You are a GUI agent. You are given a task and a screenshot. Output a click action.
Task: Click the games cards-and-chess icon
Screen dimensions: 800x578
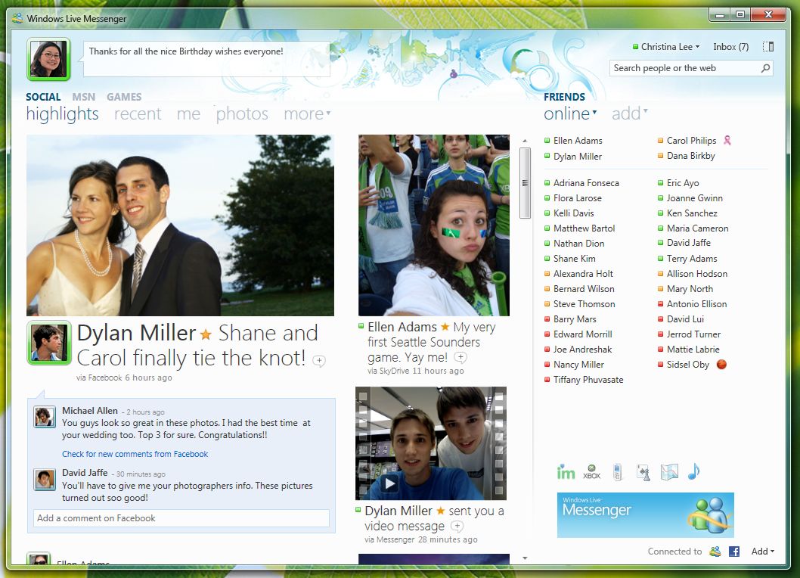tap(643, 472)
